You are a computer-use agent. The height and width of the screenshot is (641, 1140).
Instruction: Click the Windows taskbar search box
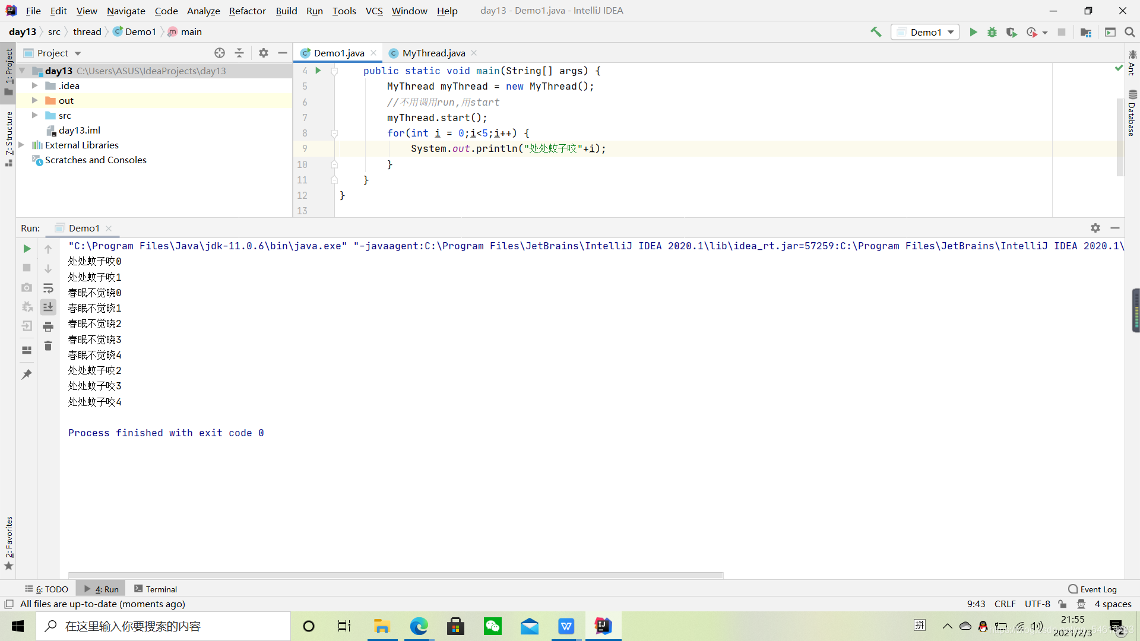pyautogui.click(x=163, y=626)
